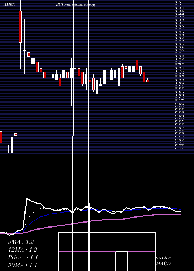Click the raised white MACD histogram bar
The width and height of the screenshot is (194, 271).
click(x=121, y=261)
